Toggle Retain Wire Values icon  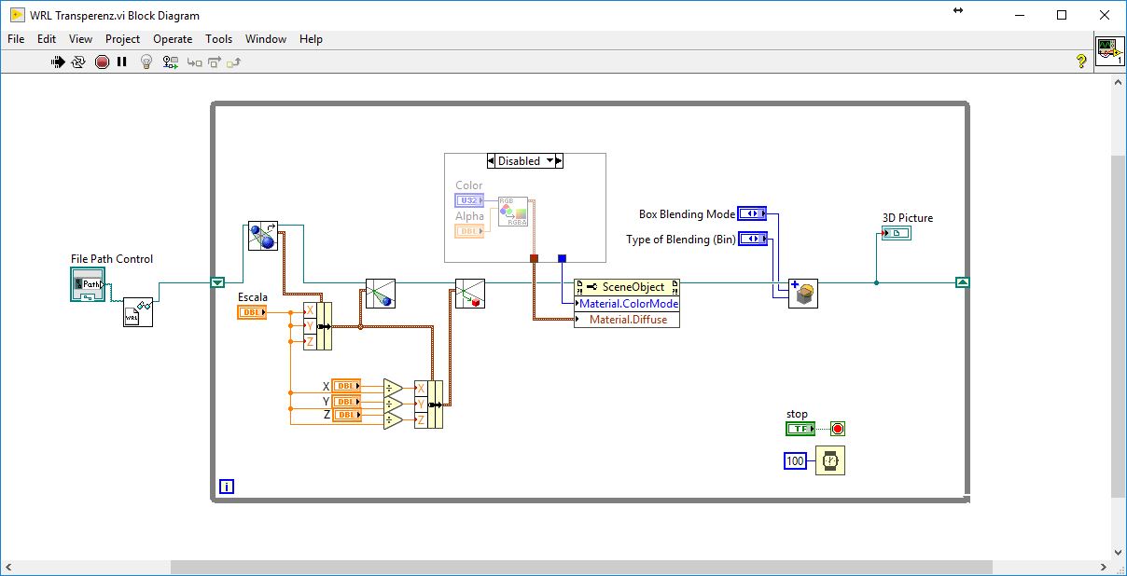170,62
